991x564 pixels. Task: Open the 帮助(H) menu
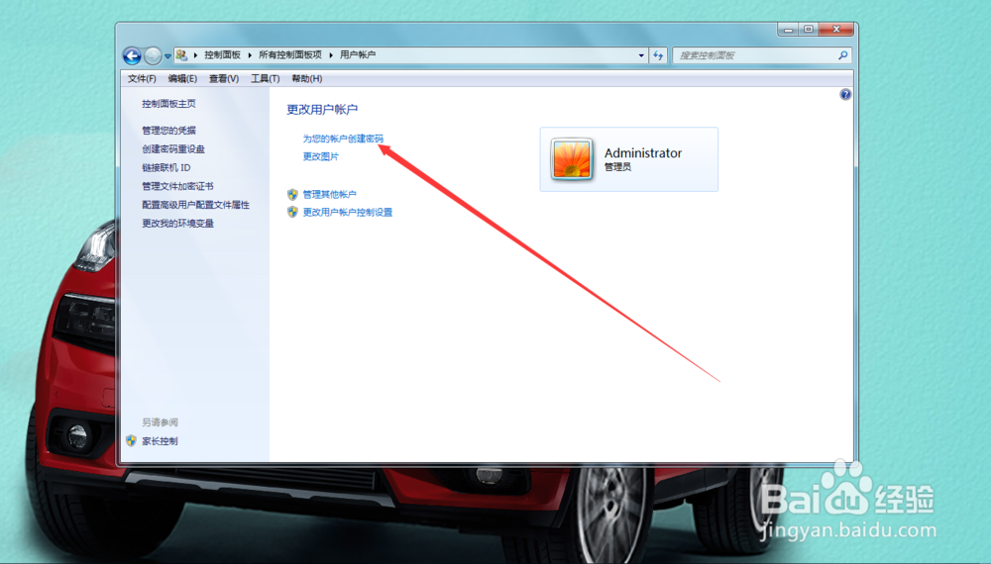306,79
